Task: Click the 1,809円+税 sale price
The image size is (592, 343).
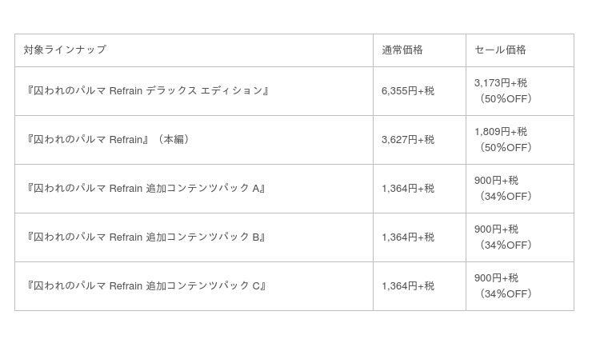Action: (x=501, y=132)
